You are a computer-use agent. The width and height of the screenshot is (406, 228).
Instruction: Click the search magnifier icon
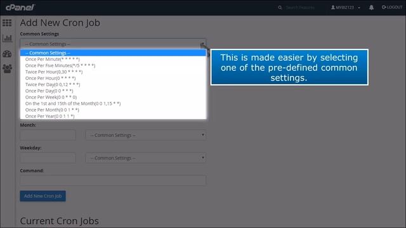pos(280,8)
